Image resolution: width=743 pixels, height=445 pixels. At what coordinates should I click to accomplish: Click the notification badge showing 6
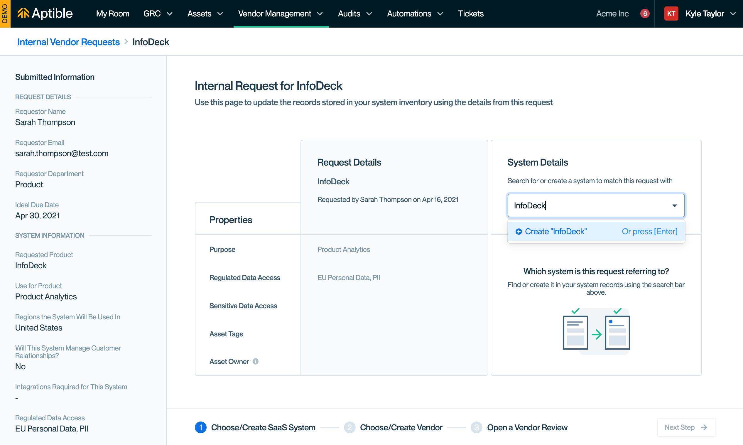(x=645, y=14)
